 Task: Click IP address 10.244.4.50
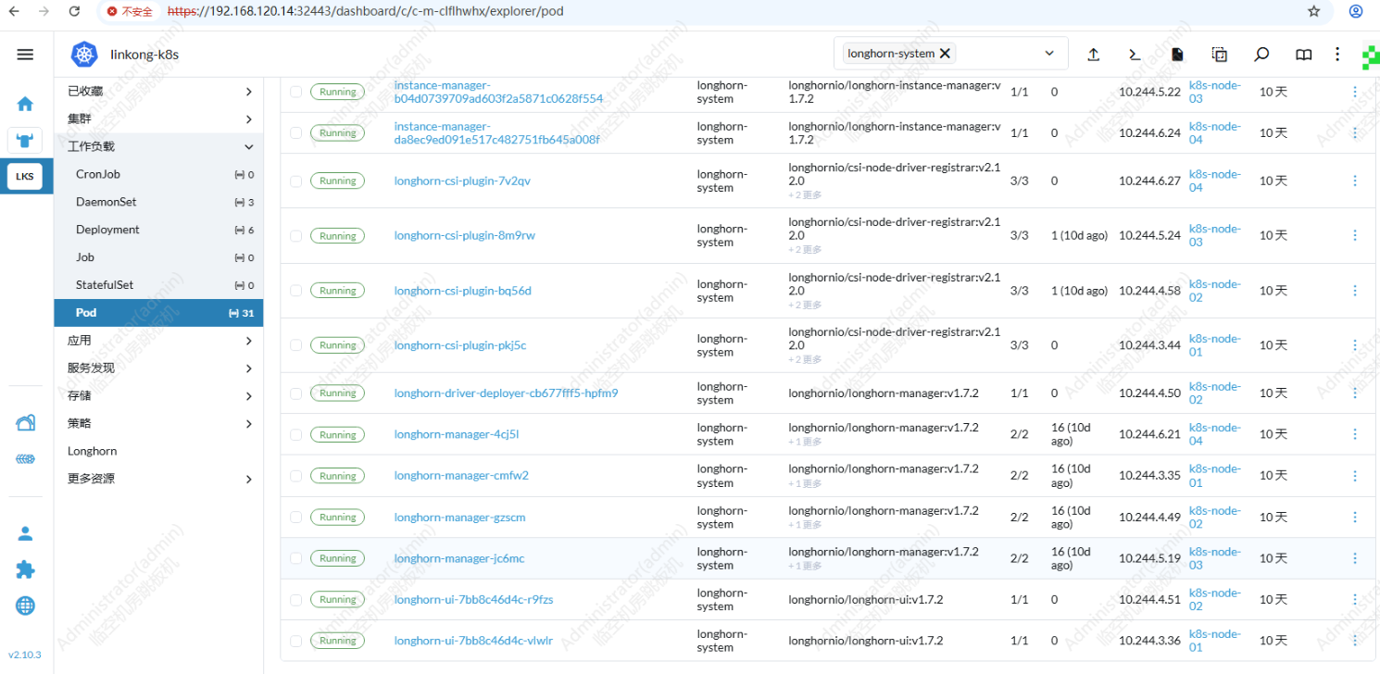click(1149, 393)
